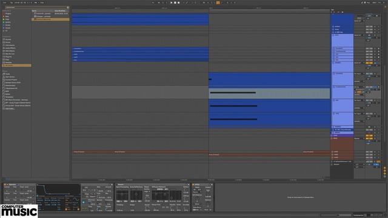Open Current Project under Places
388x218 pixels.
(11, 79)
